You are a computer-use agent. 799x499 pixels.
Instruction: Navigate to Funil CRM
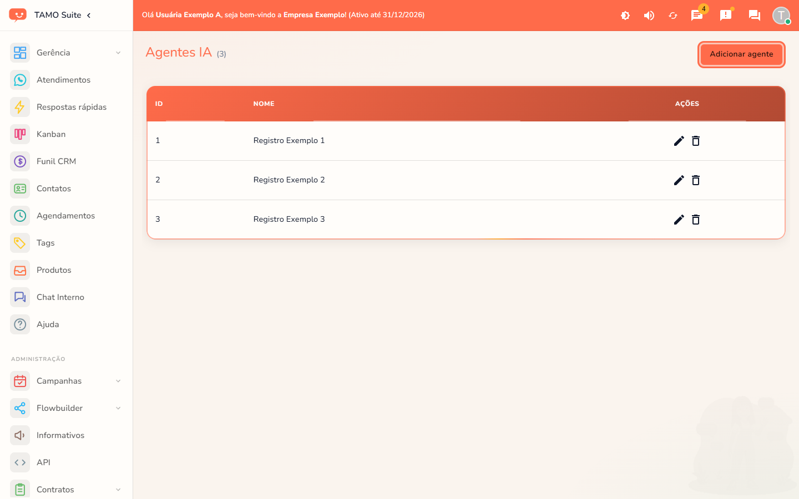click(66, 161)
